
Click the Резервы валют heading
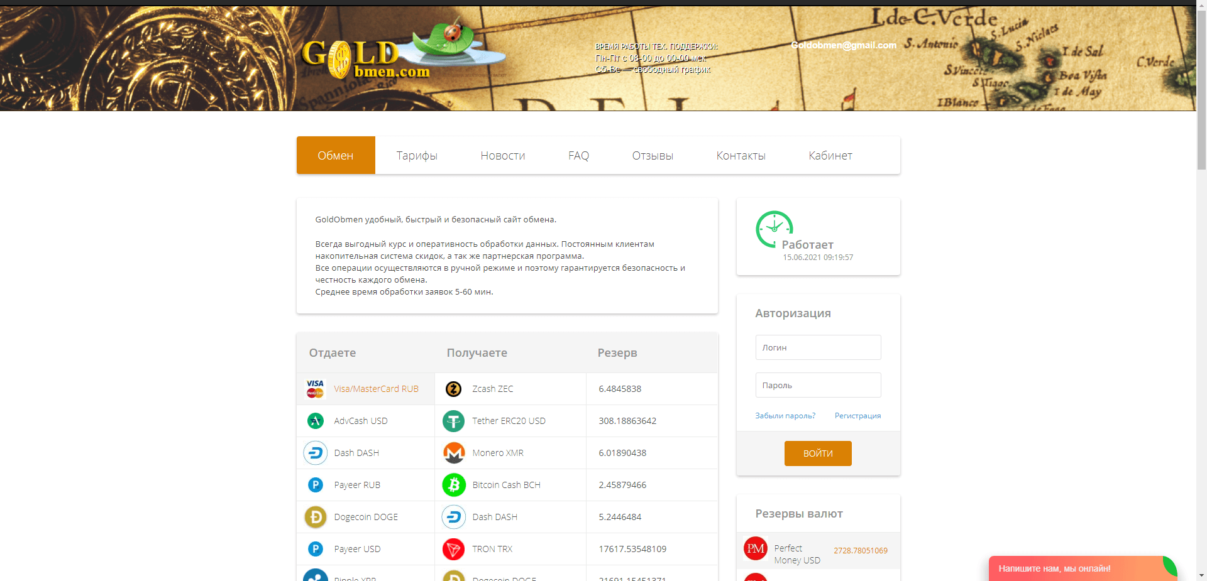tap(799, 514)
